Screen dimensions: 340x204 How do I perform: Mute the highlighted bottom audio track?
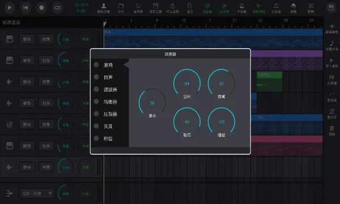click(27, 167)
